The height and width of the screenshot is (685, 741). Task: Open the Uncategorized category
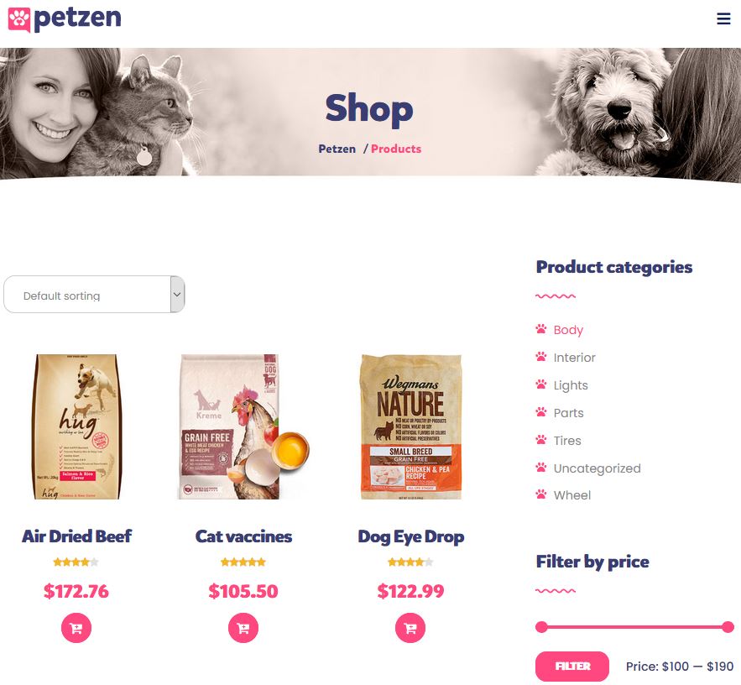tap(597, 468)
